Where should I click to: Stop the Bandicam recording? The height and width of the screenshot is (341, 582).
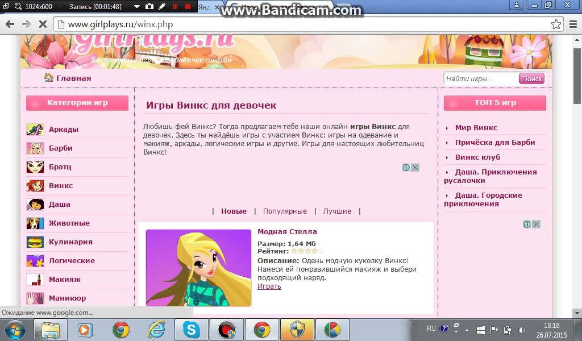[188, 7]
